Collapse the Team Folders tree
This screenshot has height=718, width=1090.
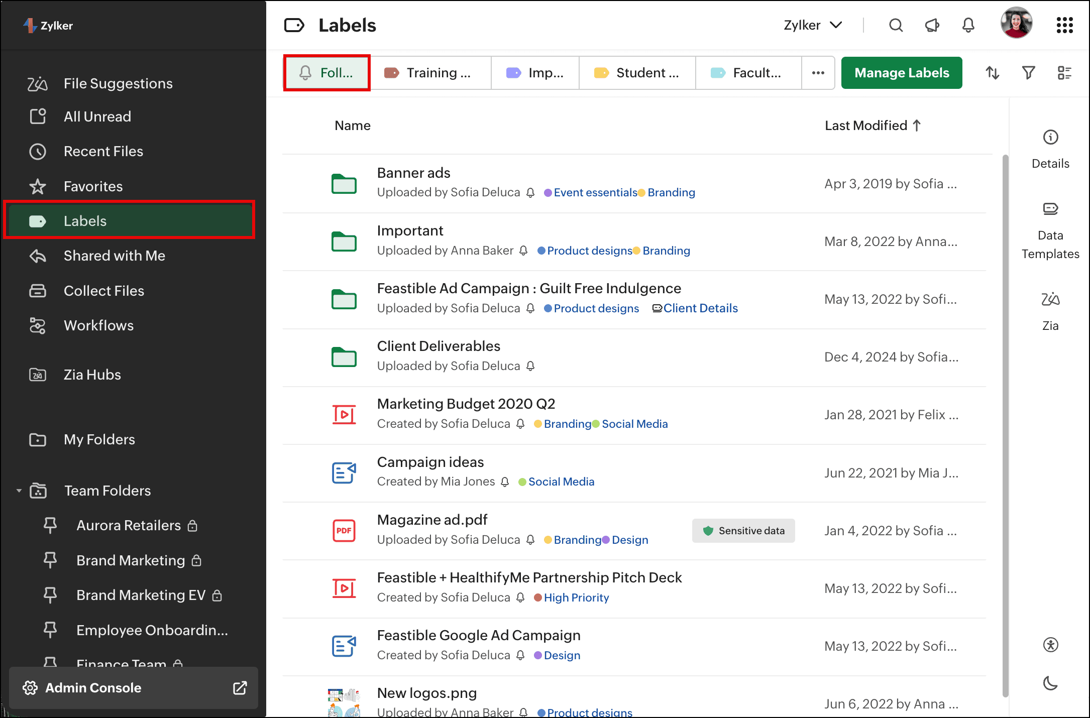coord(19,491)
